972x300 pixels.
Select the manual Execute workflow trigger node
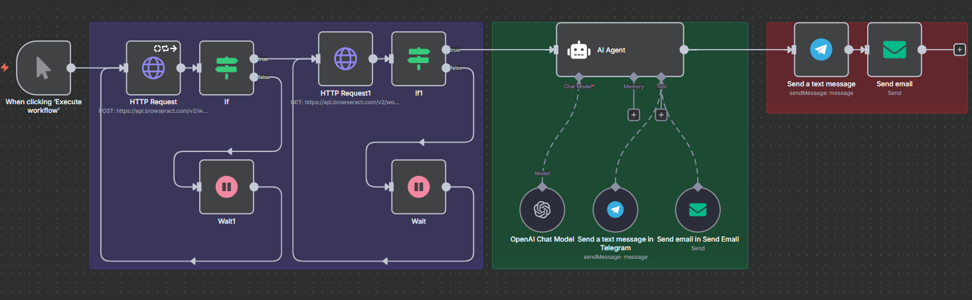pos(43,68)
